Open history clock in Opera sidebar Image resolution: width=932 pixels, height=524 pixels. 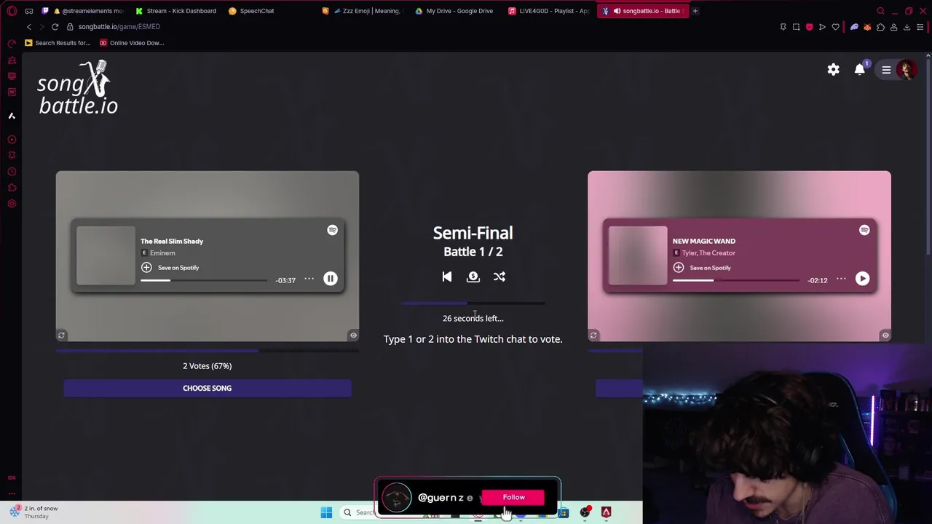[x=12, y=172]
